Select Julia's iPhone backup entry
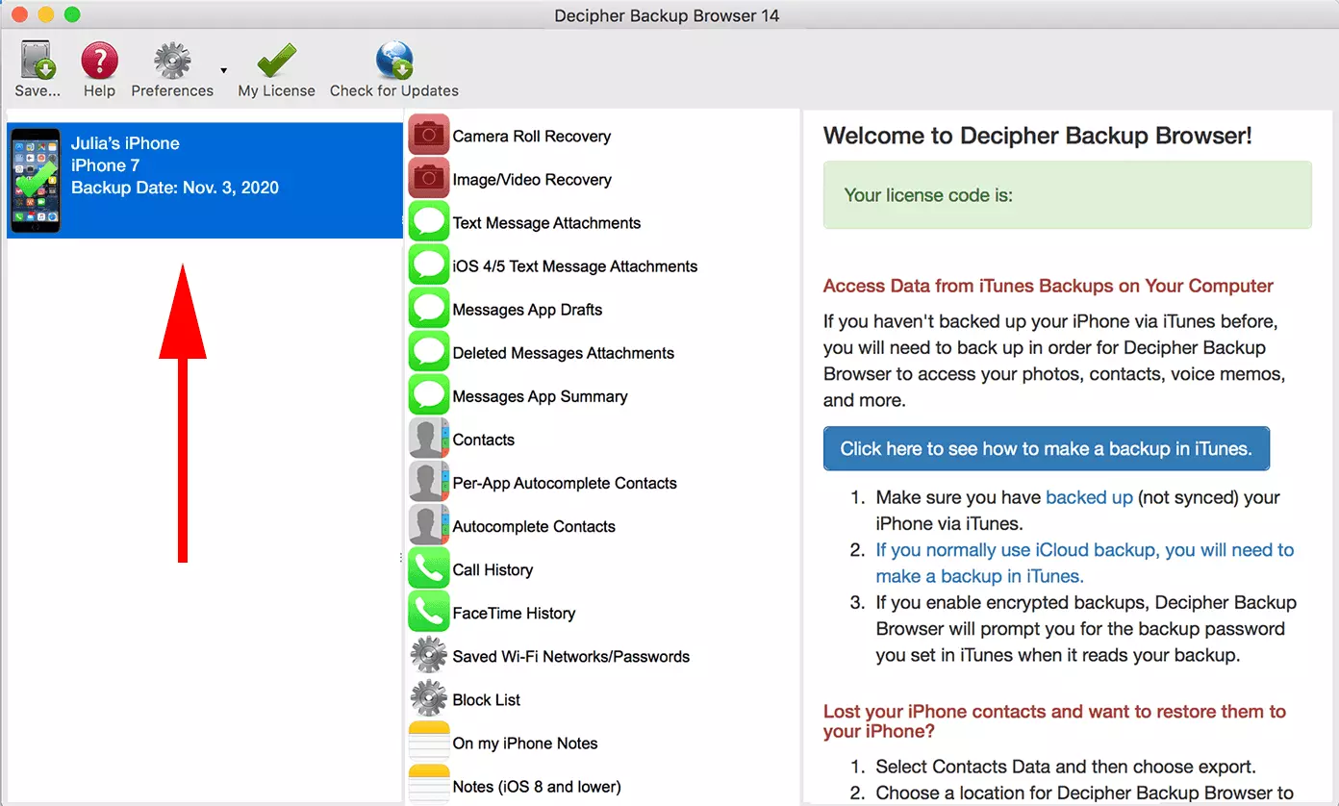Image resolution: width=1339 pixels, height=806 pixels. pyautogui.click(x=205, y=181)
